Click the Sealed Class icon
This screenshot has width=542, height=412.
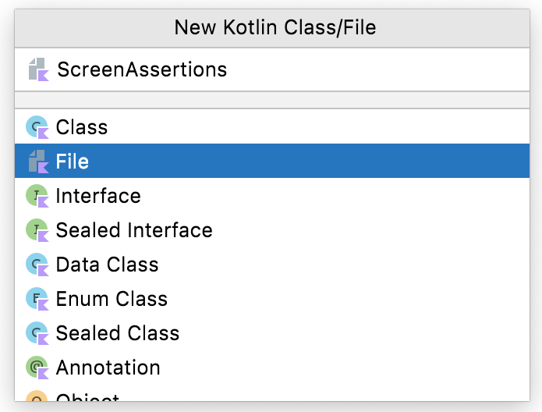37,333
